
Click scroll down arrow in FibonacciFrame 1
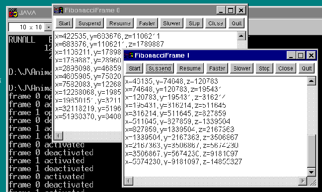(x=312, y=172)
